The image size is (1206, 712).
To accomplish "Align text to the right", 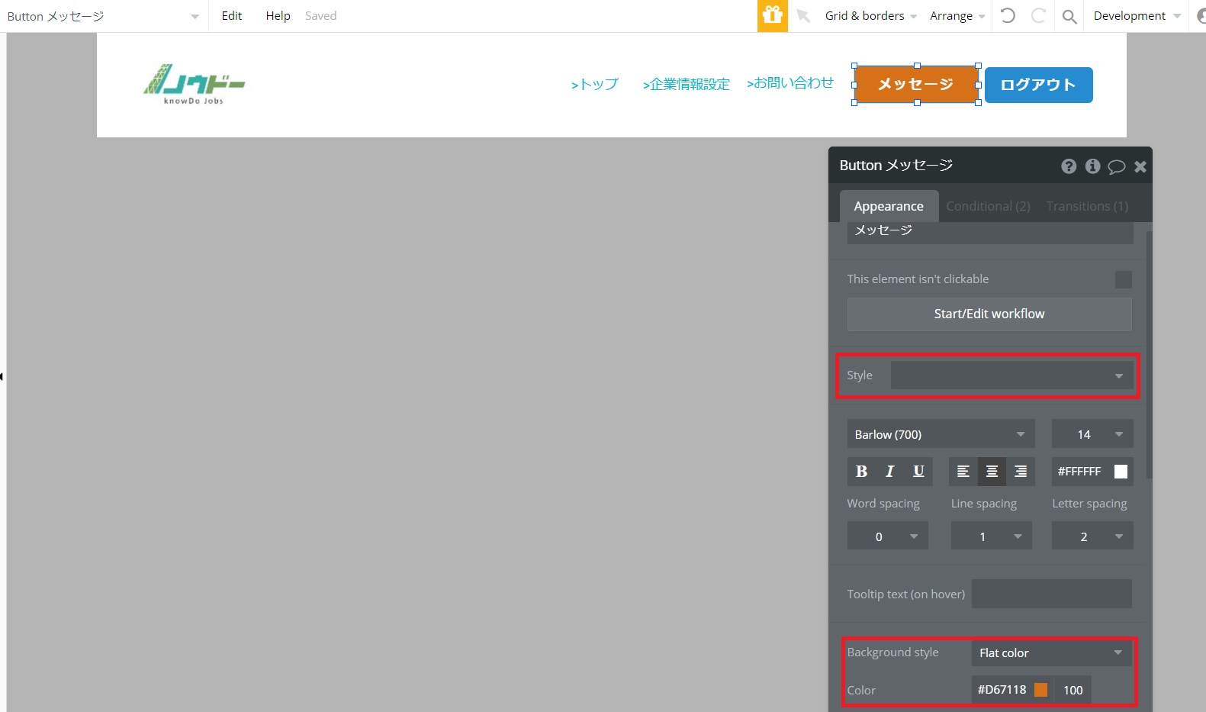I will click(1021, 472).
